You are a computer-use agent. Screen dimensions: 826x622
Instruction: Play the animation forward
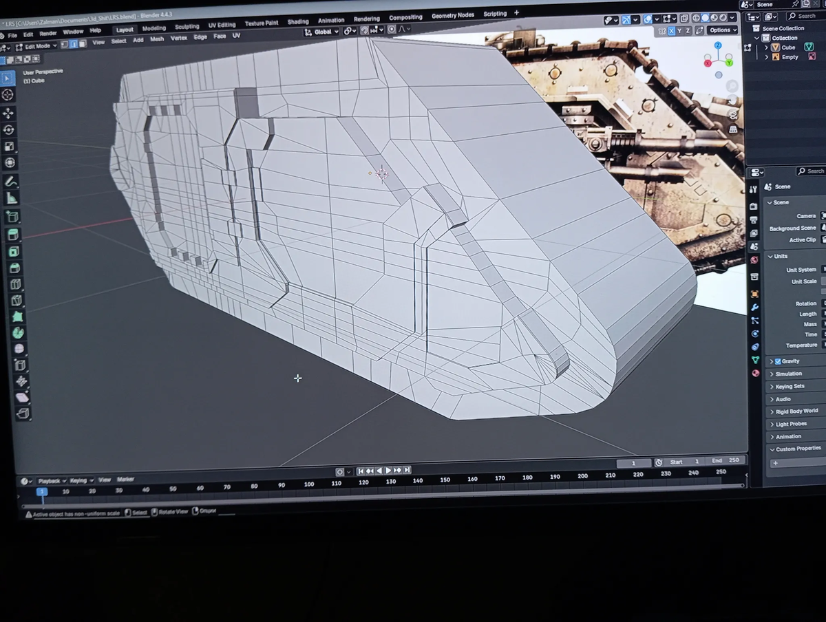(388, 470)
